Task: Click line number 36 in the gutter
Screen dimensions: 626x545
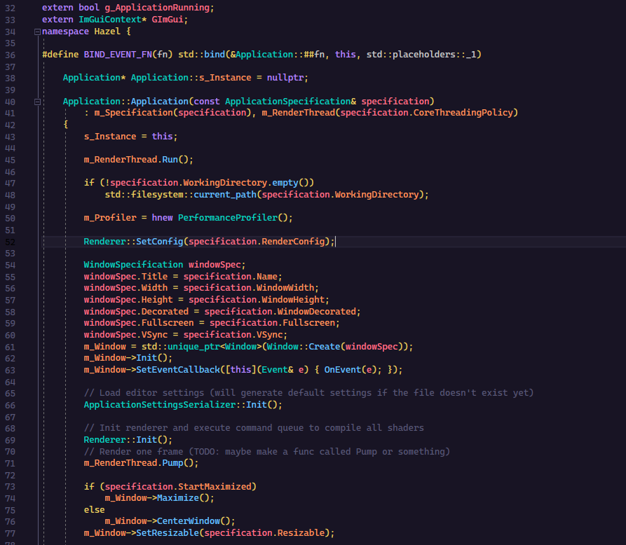Action: point(11,55)
